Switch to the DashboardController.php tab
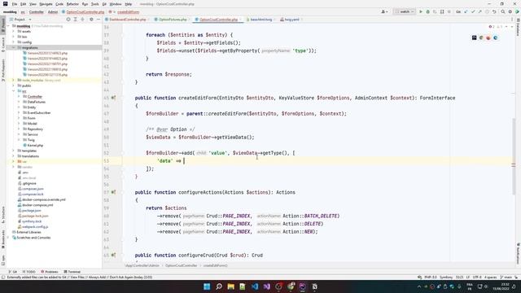Viewport: 521px width, 293px height. pyautogui.click(x=128, y=20)
